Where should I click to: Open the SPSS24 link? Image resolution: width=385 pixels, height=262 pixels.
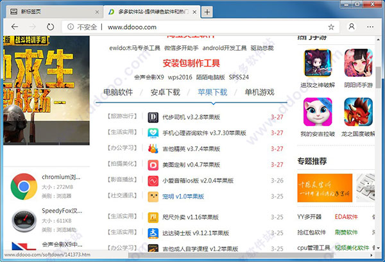tap(239, 78)
